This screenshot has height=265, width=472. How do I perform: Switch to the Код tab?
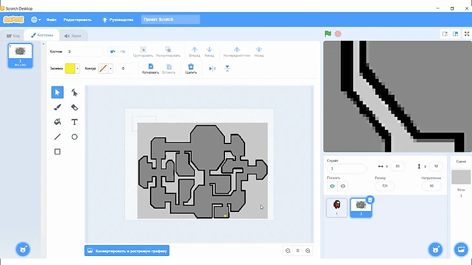[13, 36]
